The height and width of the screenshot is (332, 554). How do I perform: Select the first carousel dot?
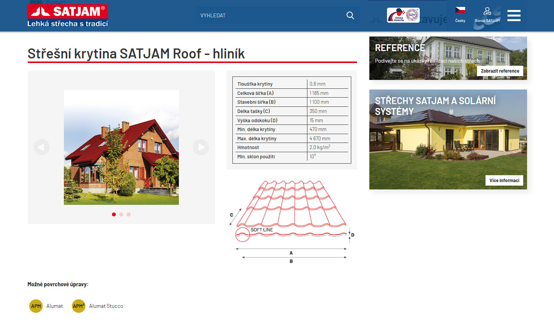tap(114, 214)
